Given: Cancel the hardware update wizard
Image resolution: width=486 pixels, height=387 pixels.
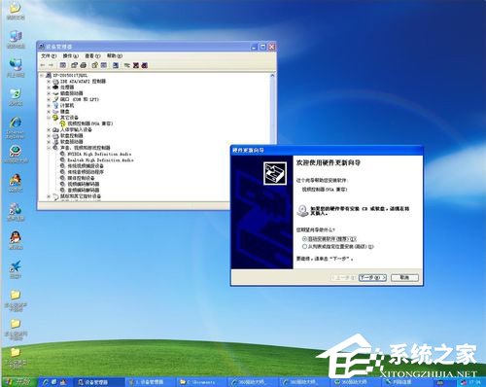Looking at the screenshot, I should click(x=404, y=278).
